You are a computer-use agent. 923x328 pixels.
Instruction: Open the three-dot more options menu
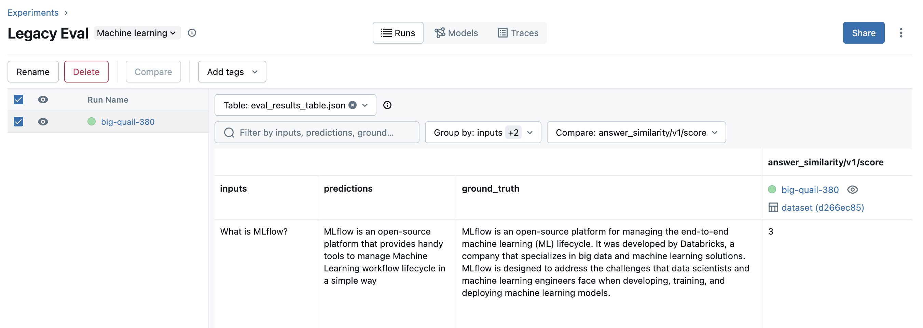(901, 33)
